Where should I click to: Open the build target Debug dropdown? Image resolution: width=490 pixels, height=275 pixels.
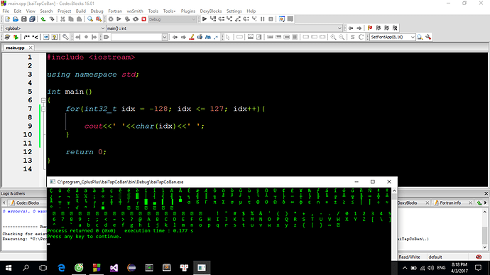tap(172, 19)
